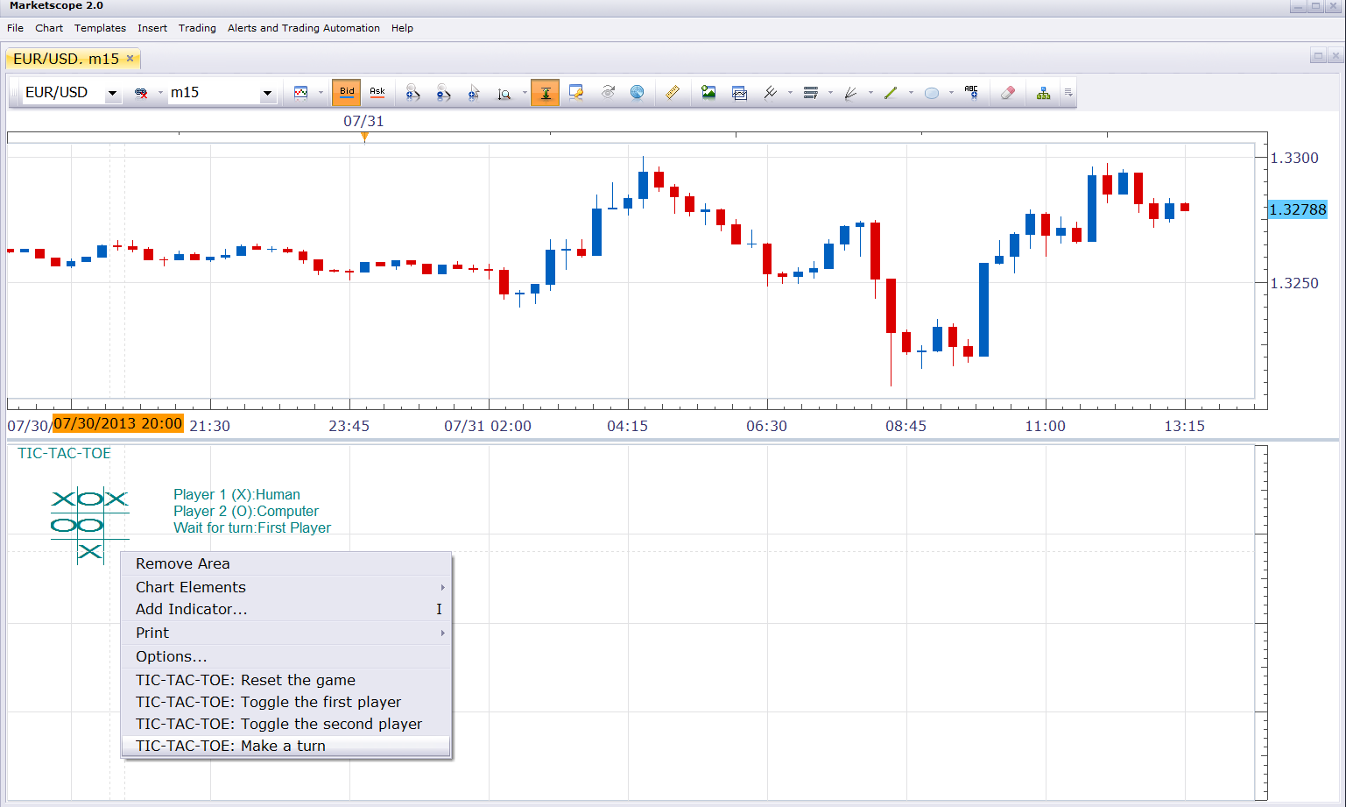The image size is (1346, 807).
Task: Click the 07/30/2013 20:00 highlighted time label
Action: click(x=118, y=423)
